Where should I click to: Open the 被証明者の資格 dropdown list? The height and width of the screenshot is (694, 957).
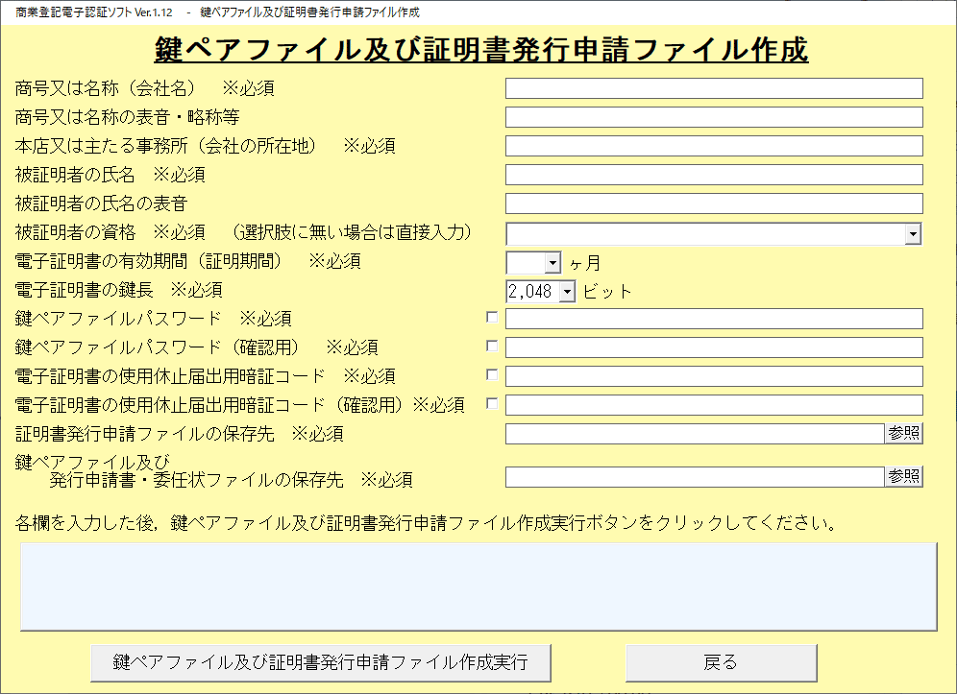(x=913, y=233)
